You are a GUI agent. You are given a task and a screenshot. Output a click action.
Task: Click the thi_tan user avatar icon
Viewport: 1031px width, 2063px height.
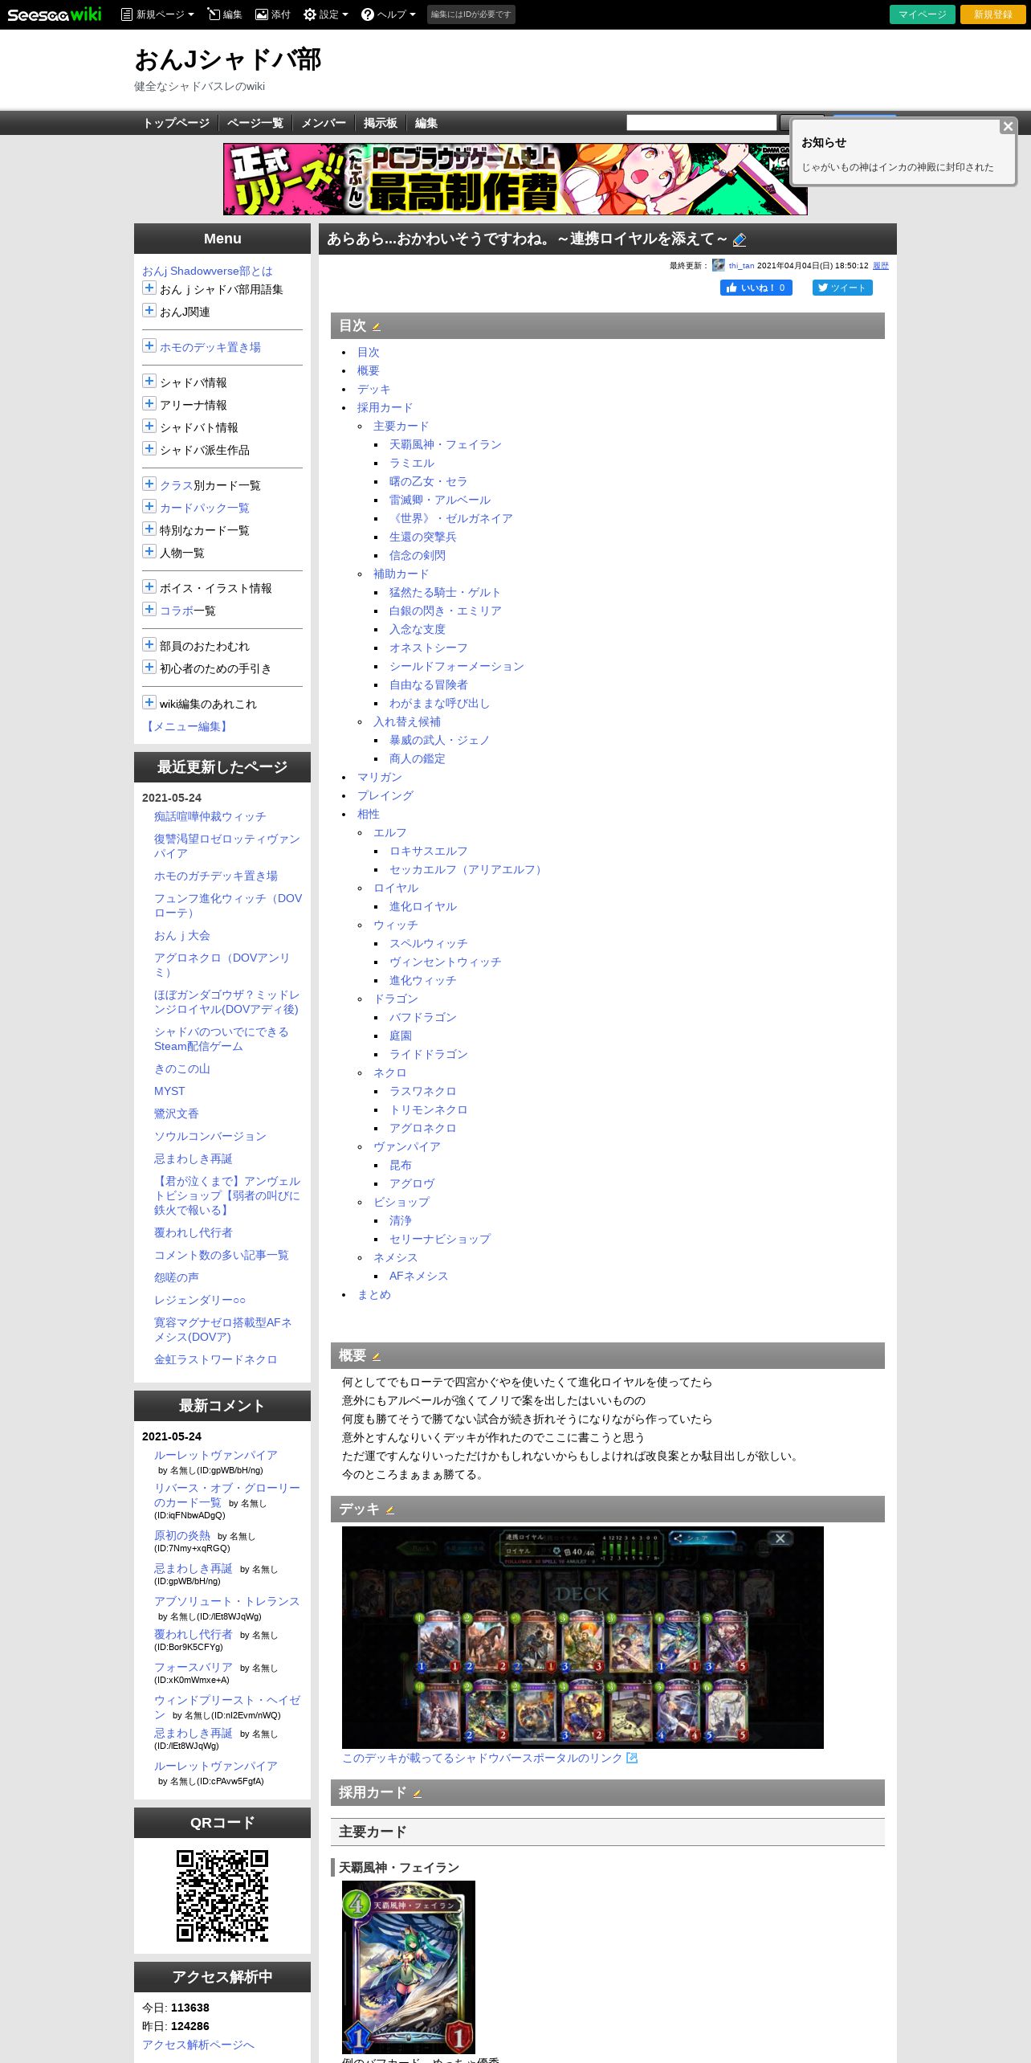(719, 265)
